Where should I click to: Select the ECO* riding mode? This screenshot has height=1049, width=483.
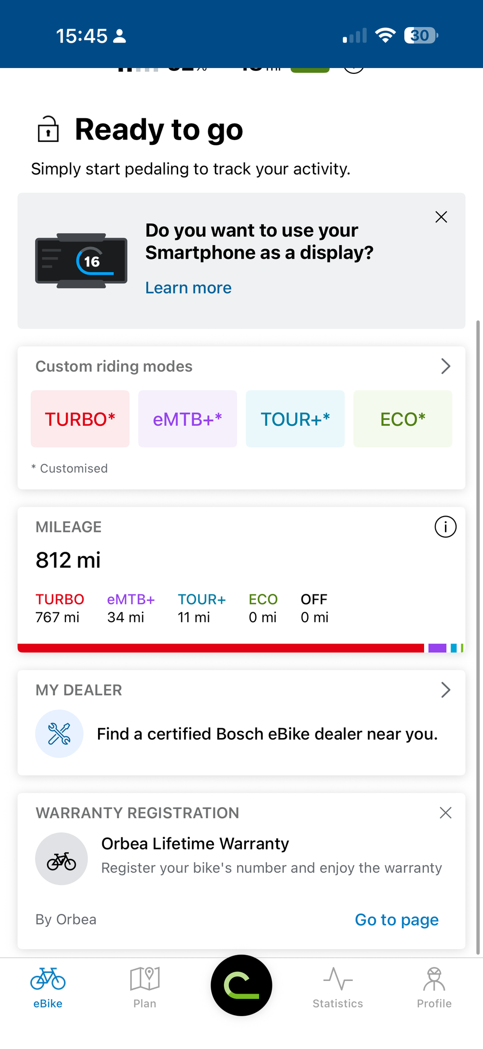(403, 419)
